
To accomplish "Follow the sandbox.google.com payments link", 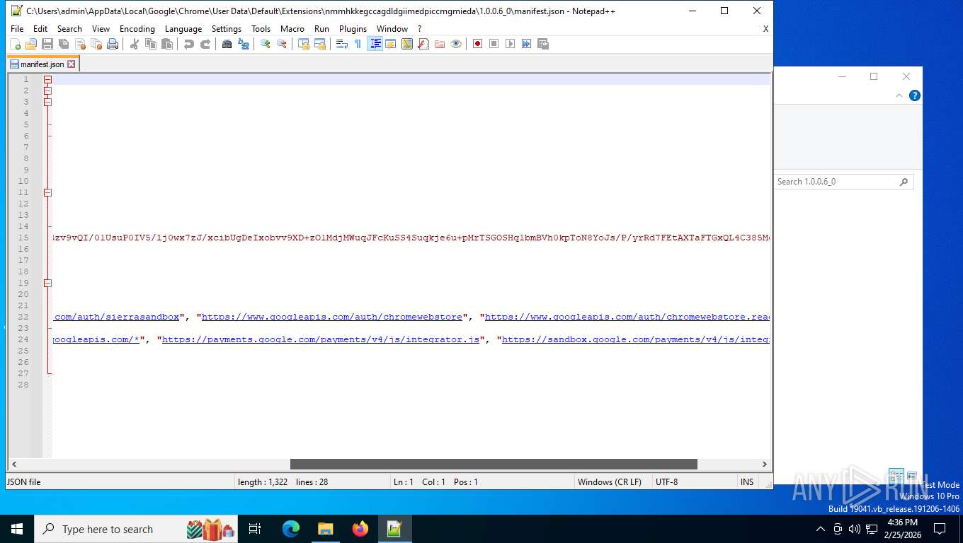I will [635, 339].
